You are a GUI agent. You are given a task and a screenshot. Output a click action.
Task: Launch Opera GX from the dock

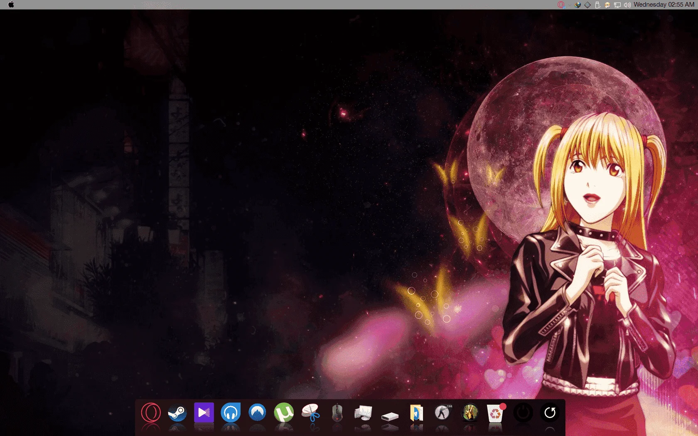pyautogui.click(x=151, y=413)
